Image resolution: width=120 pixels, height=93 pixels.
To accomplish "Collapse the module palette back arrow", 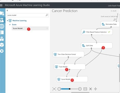I will pyautogui.click(x=7, y=10).
